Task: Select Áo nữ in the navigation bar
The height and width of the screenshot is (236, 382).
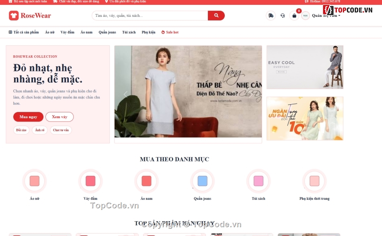Action: 50,32
